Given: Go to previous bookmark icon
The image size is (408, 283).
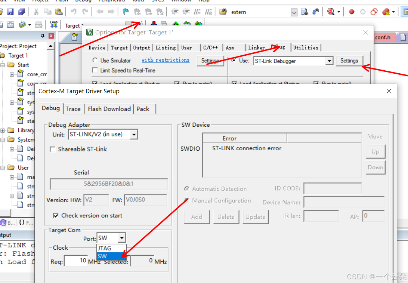Looking at the screenshot, I should pos(137,12).
